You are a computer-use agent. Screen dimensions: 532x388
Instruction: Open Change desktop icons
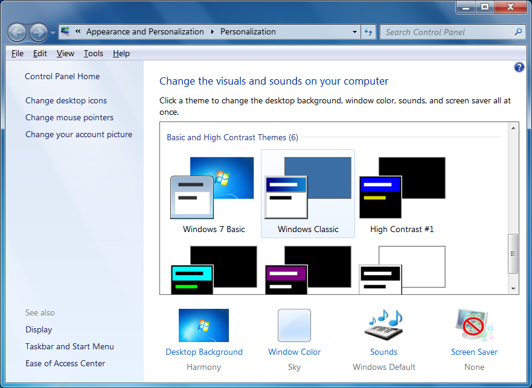click(66, 100)
